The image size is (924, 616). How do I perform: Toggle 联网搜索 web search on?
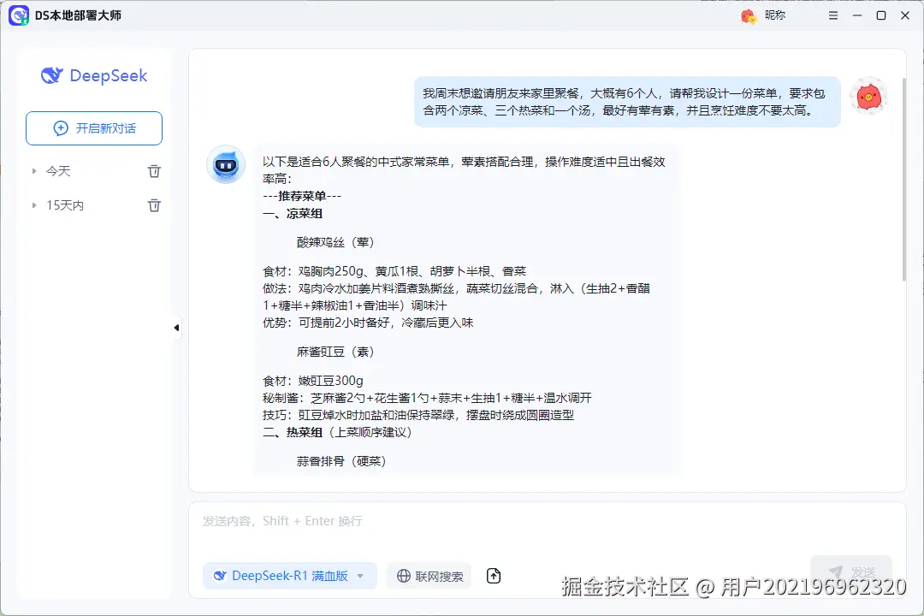click(x=429, y=576)
